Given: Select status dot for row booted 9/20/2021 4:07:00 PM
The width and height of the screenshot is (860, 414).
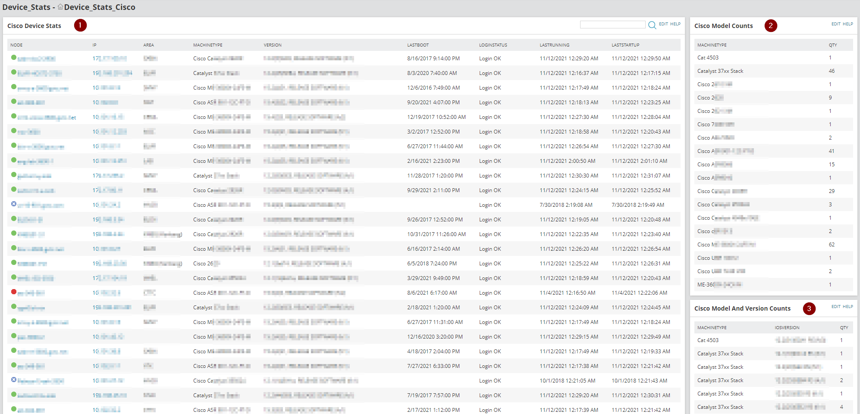Looking at the screenshot, I should (14, 101).
